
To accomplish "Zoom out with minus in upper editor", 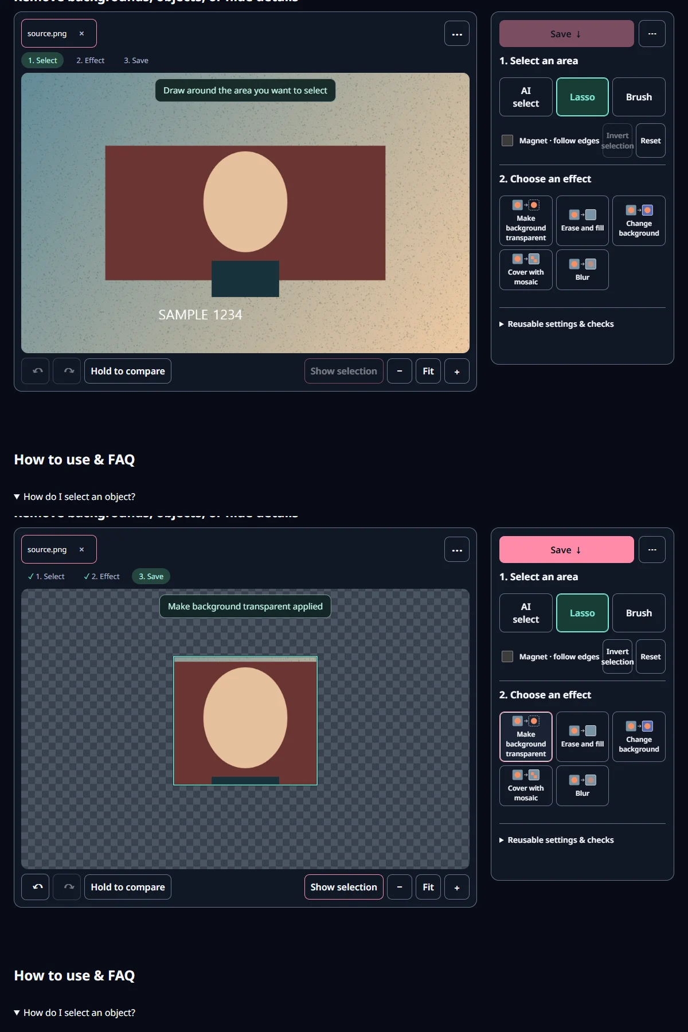I will tap(400, 371).
